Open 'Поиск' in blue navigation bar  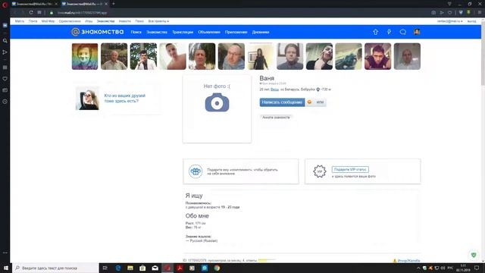(x=136, y=32)
